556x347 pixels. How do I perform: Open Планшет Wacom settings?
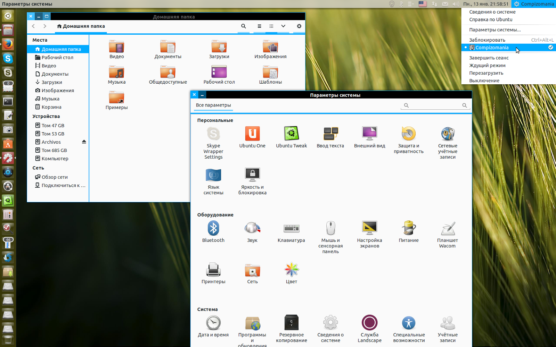pyautogui.click(x=448, y=235)
